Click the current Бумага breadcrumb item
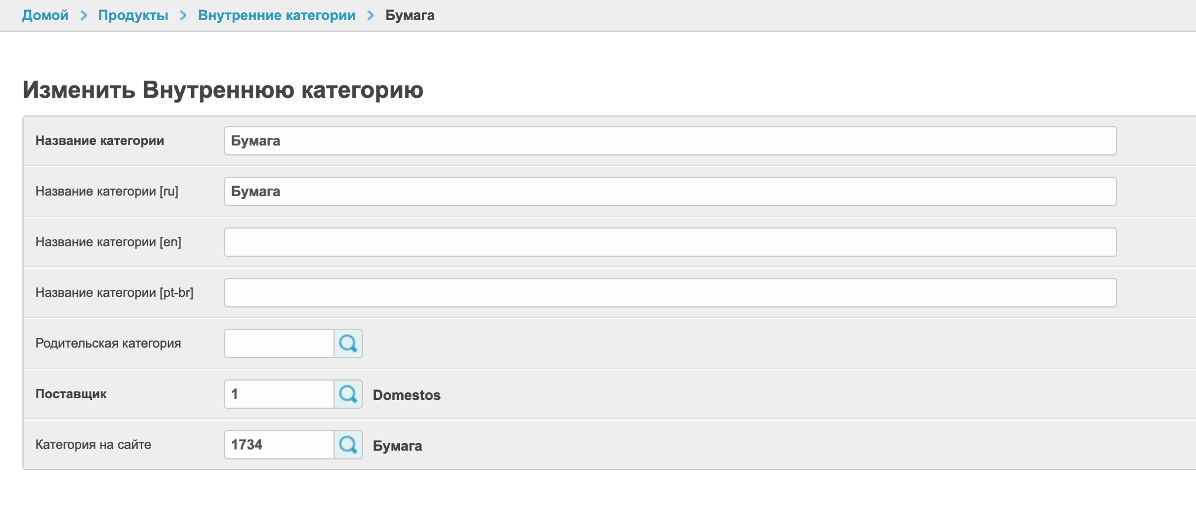 coord(410,15)
